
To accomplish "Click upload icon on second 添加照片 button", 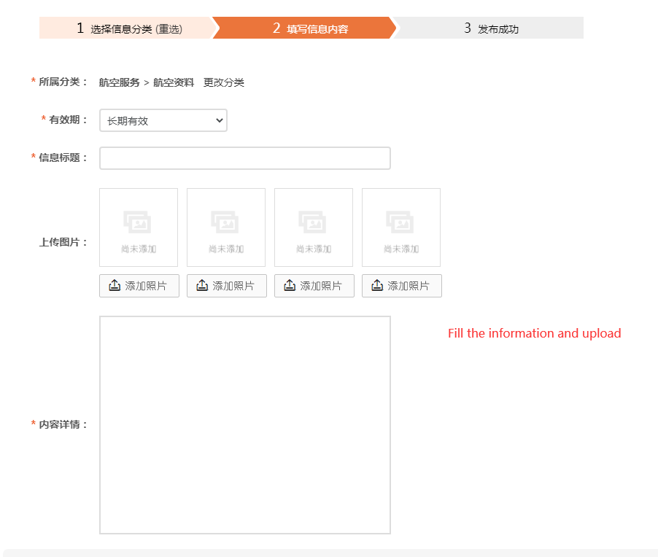I will tap(202, 286).
